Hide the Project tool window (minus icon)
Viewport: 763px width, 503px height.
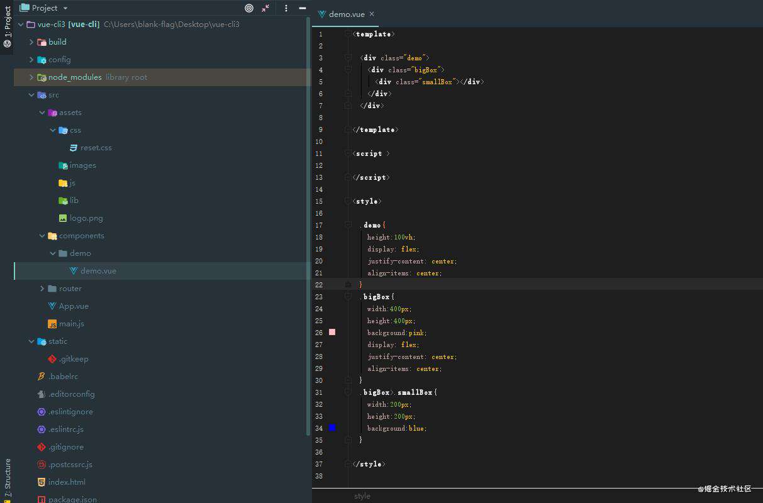point(303,8)
